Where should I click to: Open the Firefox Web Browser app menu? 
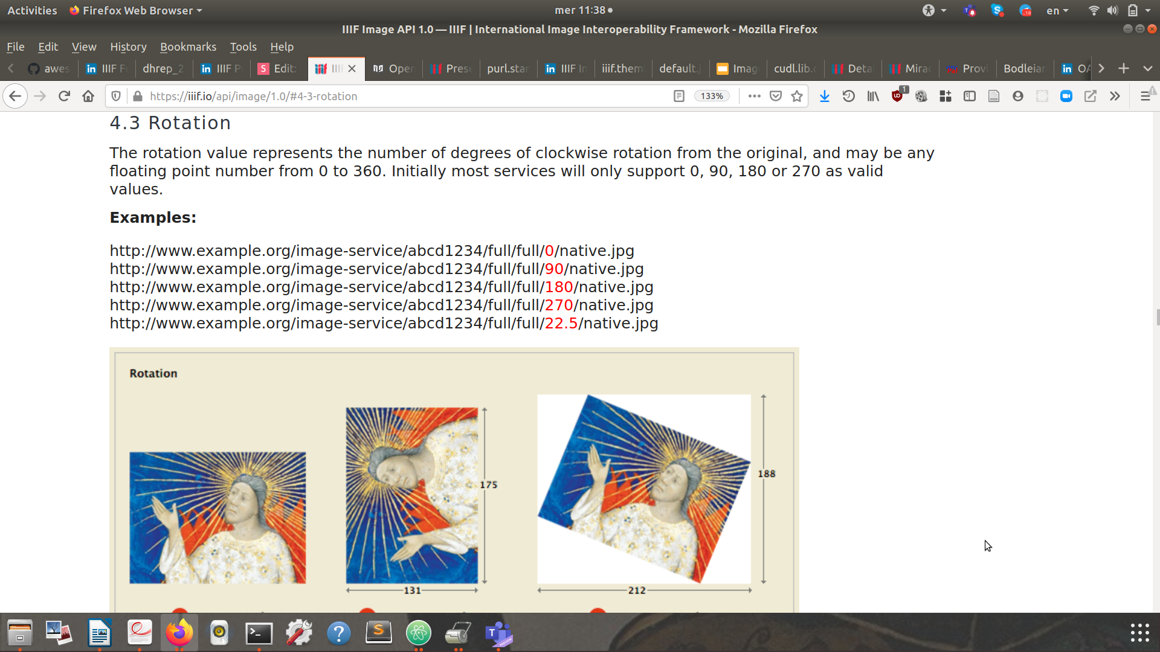pos(136,10)
